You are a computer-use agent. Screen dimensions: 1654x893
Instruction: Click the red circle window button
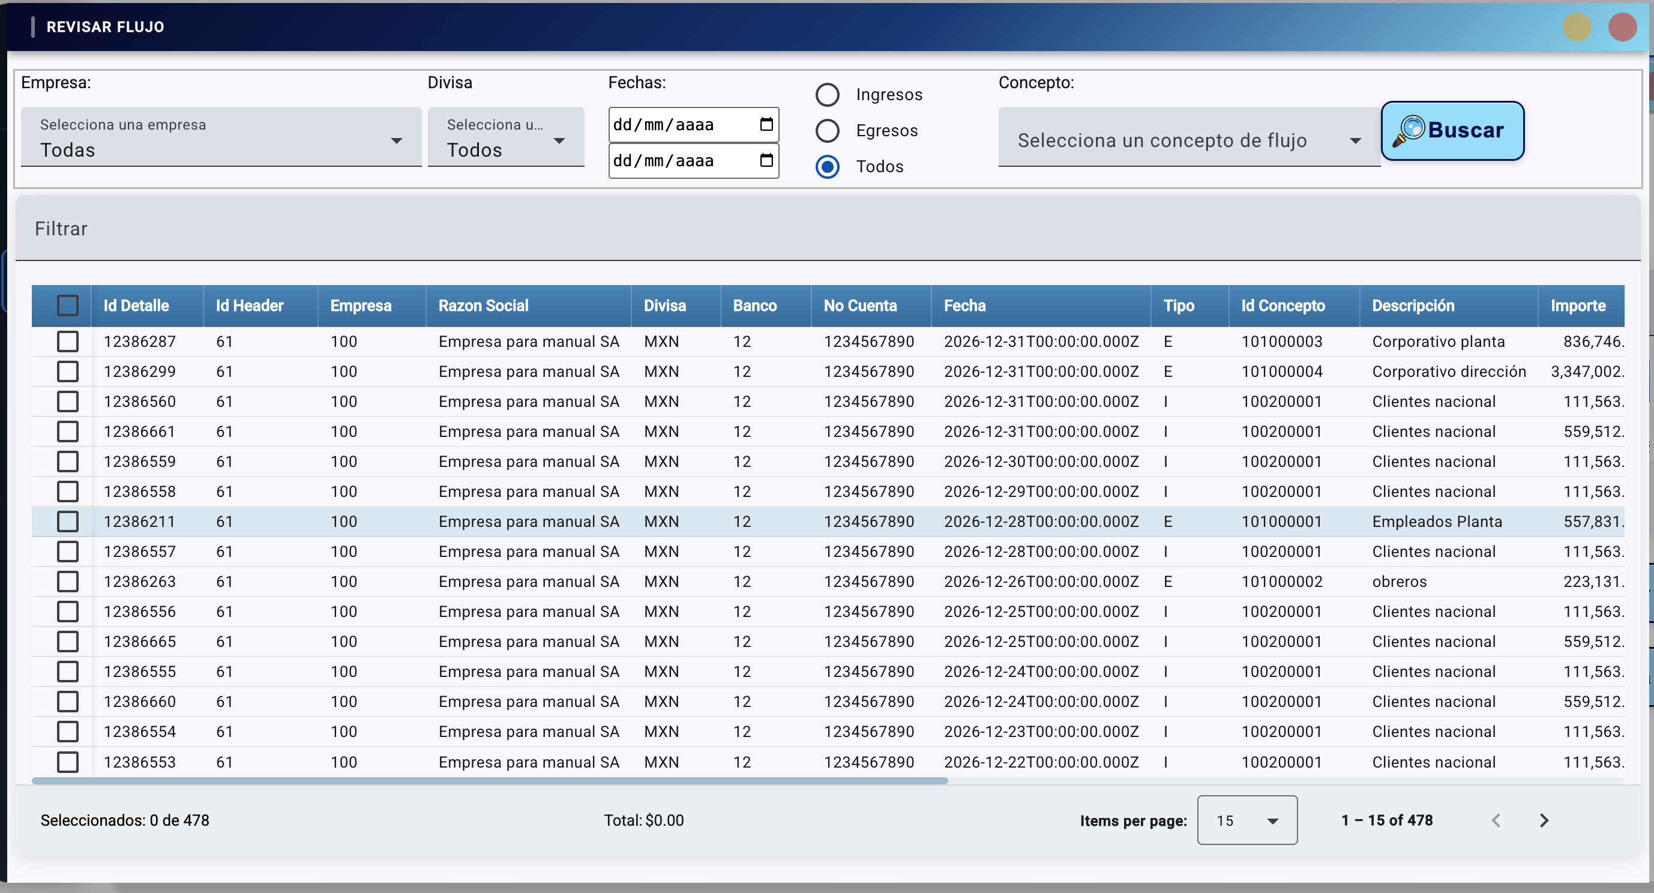click(x=1622, y=27)
